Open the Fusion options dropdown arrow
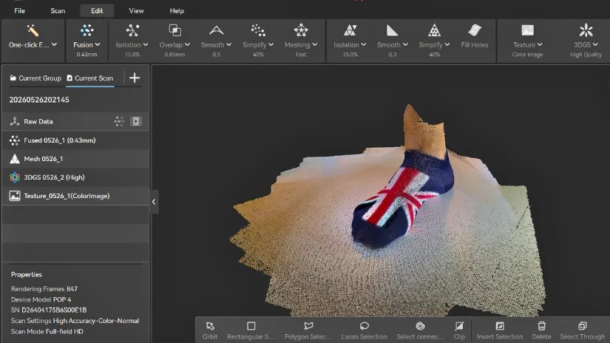The width and height of the screenshot is (610, 343). click(x=98, y=44)
